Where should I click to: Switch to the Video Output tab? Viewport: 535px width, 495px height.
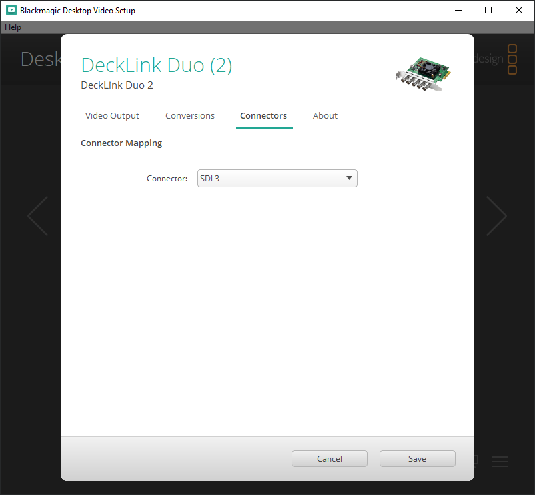(x=112, y=116)
